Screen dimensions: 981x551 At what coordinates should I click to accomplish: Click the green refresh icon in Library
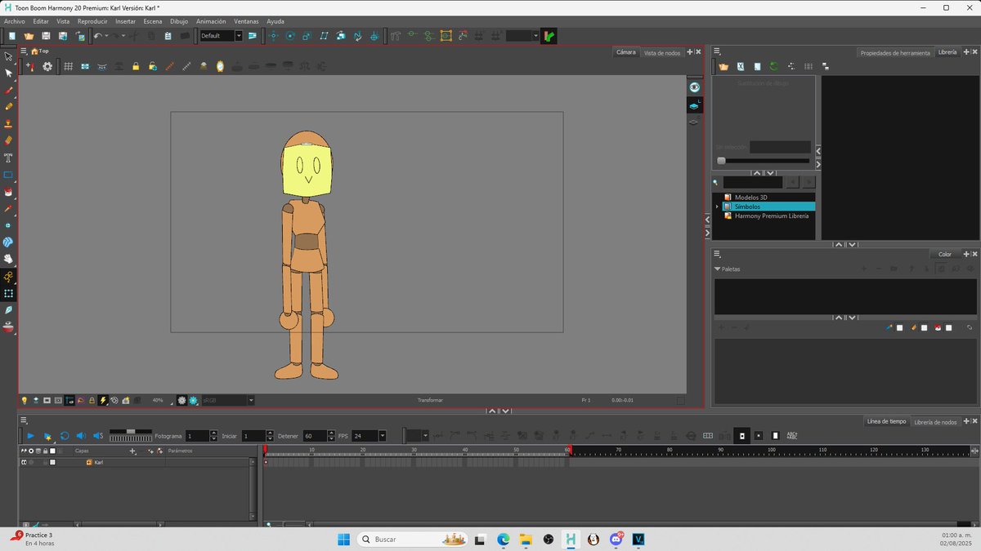coord(773,66)
